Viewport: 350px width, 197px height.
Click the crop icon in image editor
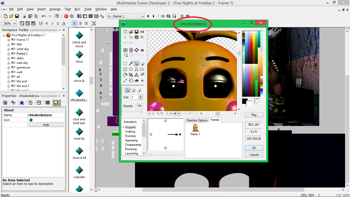[137, 50]
